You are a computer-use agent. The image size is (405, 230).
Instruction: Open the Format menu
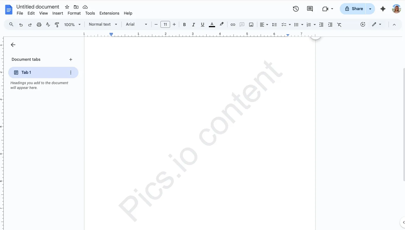point(74,13)
